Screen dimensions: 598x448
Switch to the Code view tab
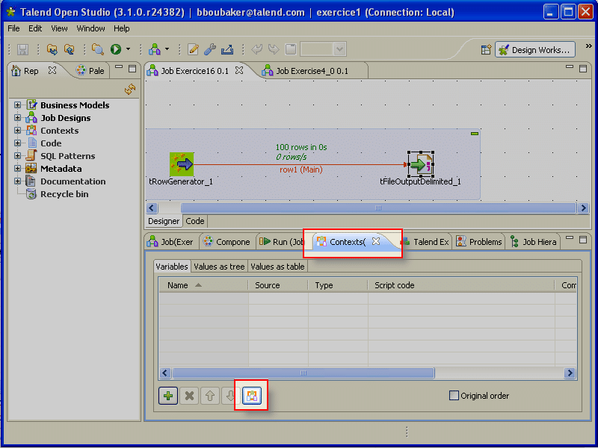(195, 221)
